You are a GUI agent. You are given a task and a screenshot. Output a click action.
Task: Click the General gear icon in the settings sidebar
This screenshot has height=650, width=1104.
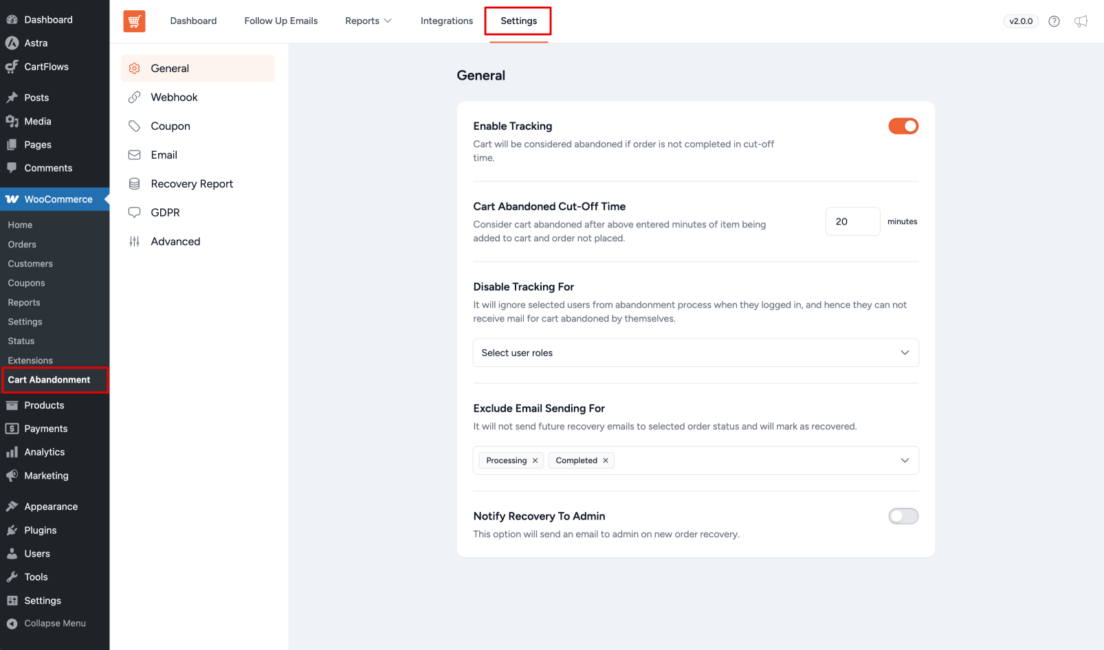click(135, 69)
